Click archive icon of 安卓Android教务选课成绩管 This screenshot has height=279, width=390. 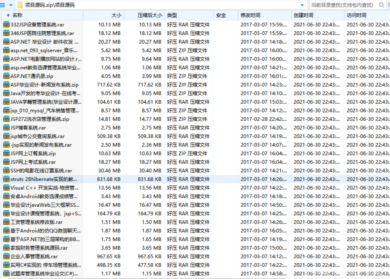pos(6,197)
